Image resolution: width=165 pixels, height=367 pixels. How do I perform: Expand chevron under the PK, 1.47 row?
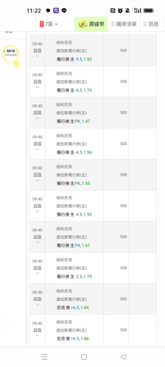click(37, 118)
